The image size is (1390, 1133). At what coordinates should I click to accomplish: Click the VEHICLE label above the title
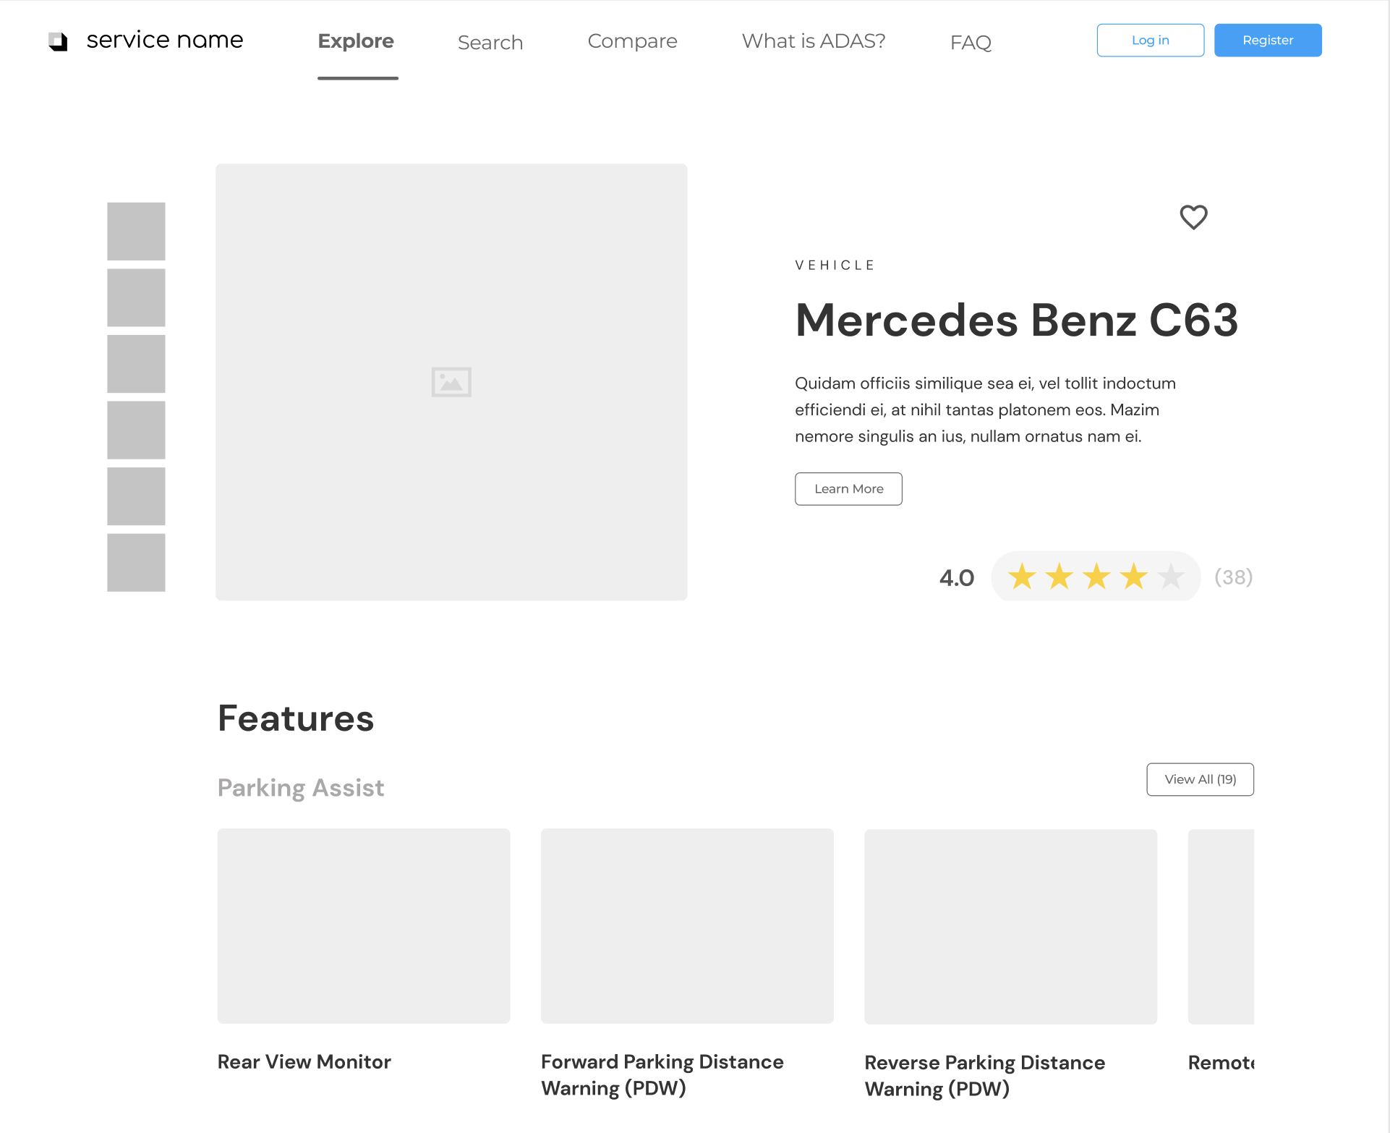[x=835, y=266]
